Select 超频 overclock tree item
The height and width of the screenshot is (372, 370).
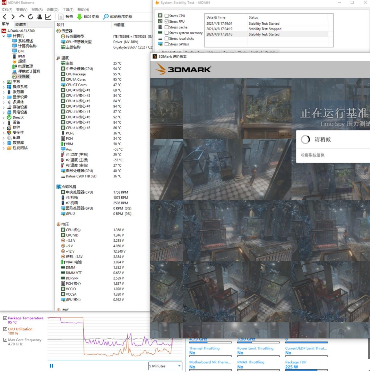point(22,61)
